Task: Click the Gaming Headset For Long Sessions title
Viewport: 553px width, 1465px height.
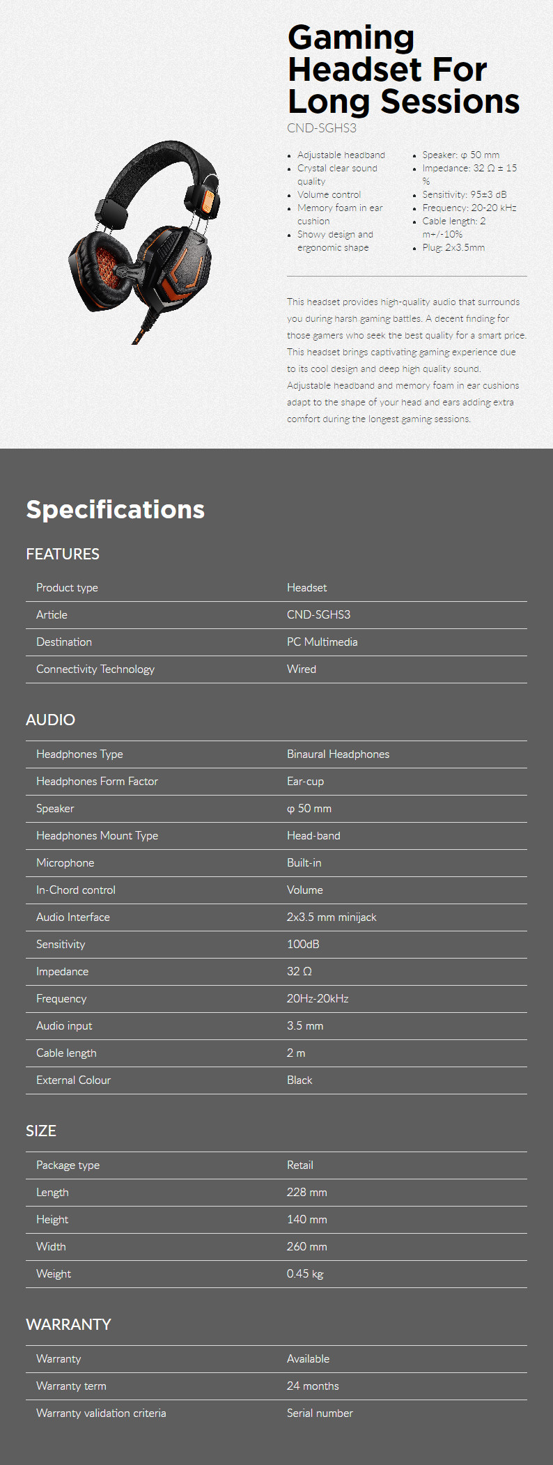Action: click(x=403, y=69)
